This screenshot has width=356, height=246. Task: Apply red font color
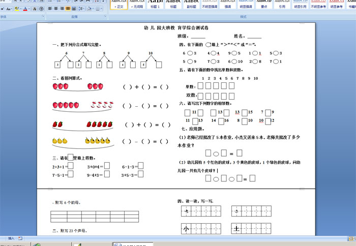pyautogui.click(x=25, y=9)
